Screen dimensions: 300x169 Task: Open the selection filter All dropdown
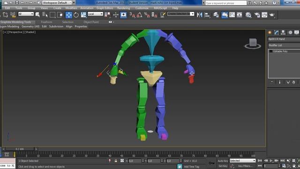(x=26, y=14)
